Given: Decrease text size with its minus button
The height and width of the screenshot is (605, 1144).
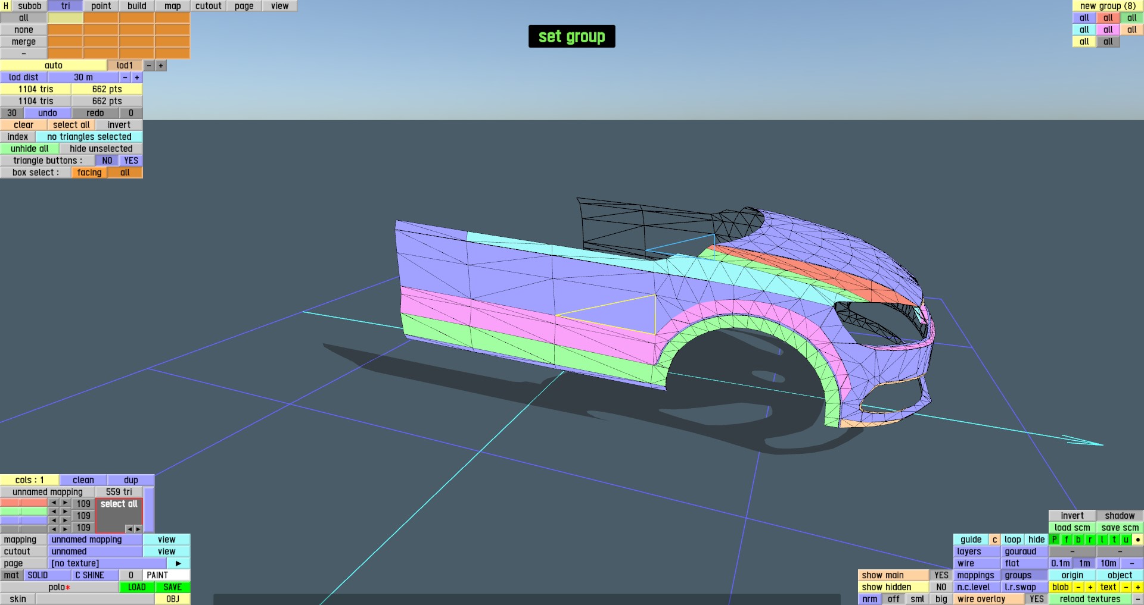Looking at the screenshot, I should (x=1126, y=587).
